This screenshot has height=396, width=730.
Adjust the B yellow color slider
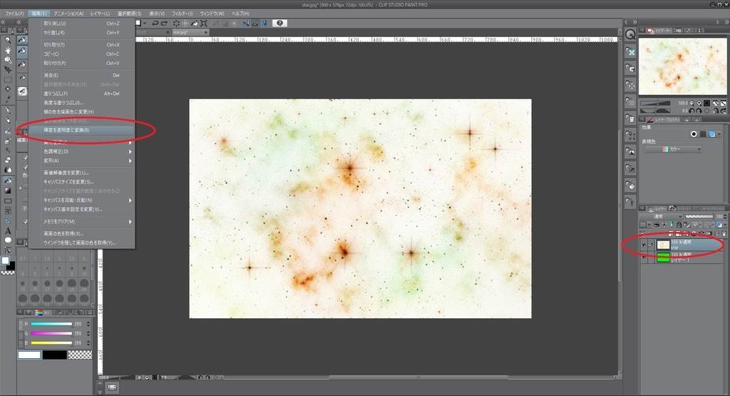(51, 343)
